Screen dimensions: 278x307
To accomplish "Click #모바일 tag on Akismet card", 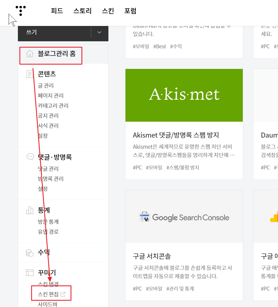I will pos(154,168).
